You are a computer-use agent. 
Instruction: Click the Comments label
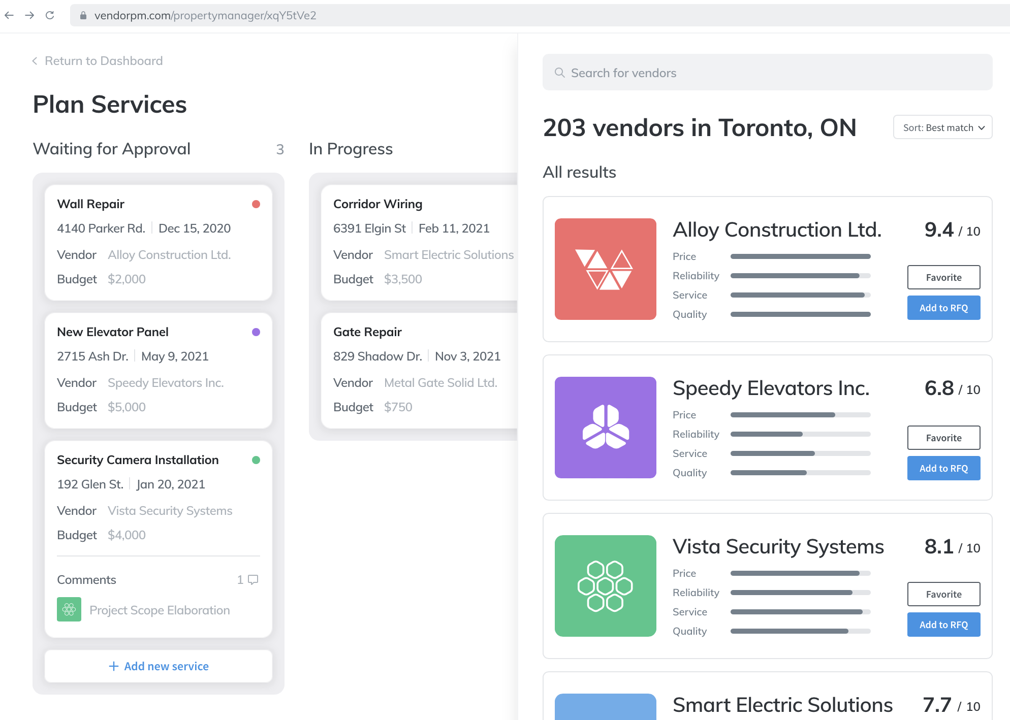pos(86,580)
